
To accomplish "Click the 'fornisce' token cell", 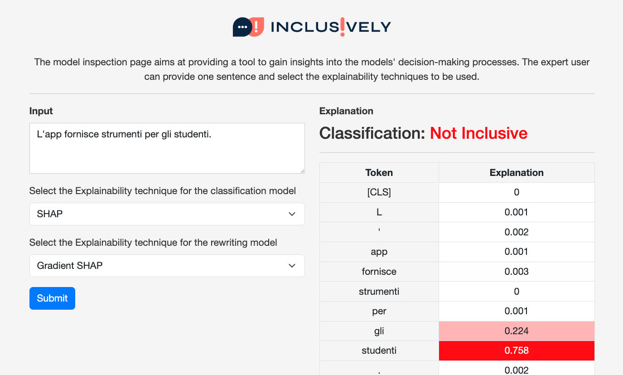I will click(x=379, y=272).
